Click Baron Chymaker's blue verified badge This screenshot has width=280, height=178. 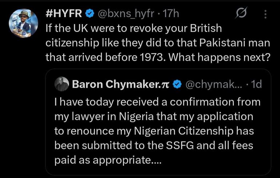click(177, 84)
